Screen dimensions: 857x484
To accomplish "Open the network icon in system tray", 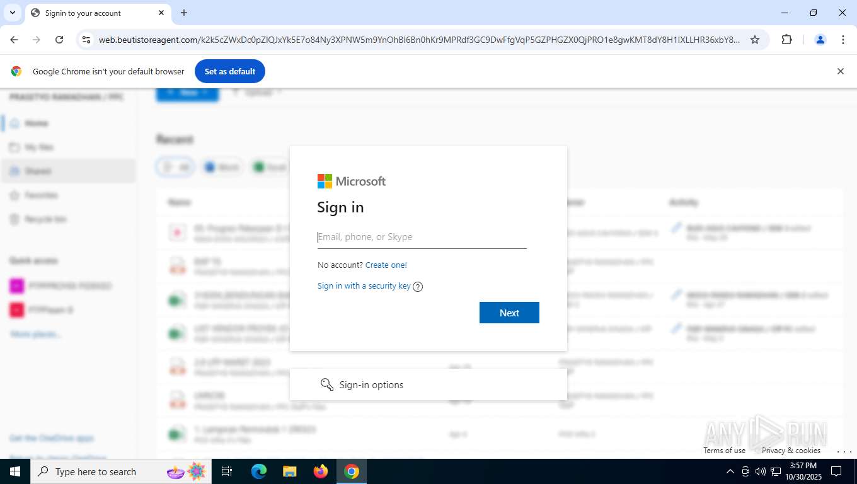I will tap(776, 471).
